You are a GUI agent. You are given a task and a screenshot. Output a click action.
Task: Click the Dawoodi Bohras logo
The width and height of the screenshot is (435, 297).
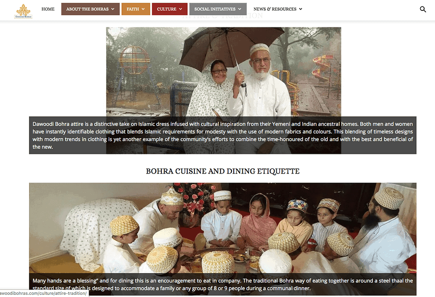[x=23, y=11]
